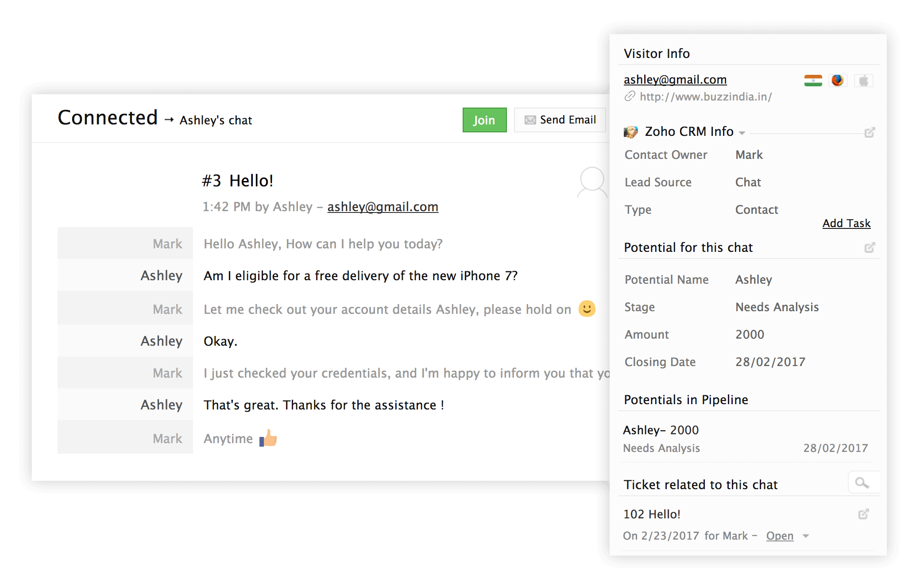
Task: Open Zoho CRM Info in new window
Action: click(870, 132)
